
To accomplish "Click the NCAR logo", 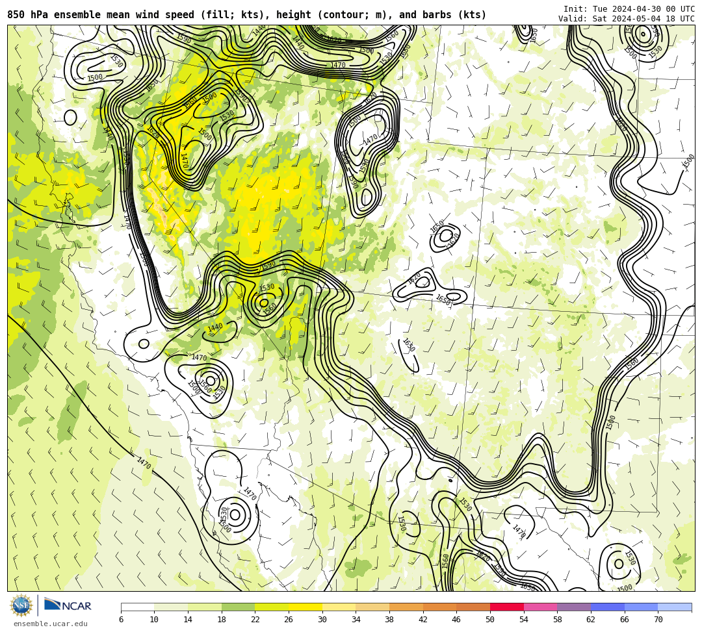I will (x=68, y=605).
